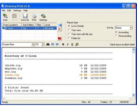Click the All Levels cell
Viewport: 137px width, 106px height.
pyautogui.click(x=50, y=28)
